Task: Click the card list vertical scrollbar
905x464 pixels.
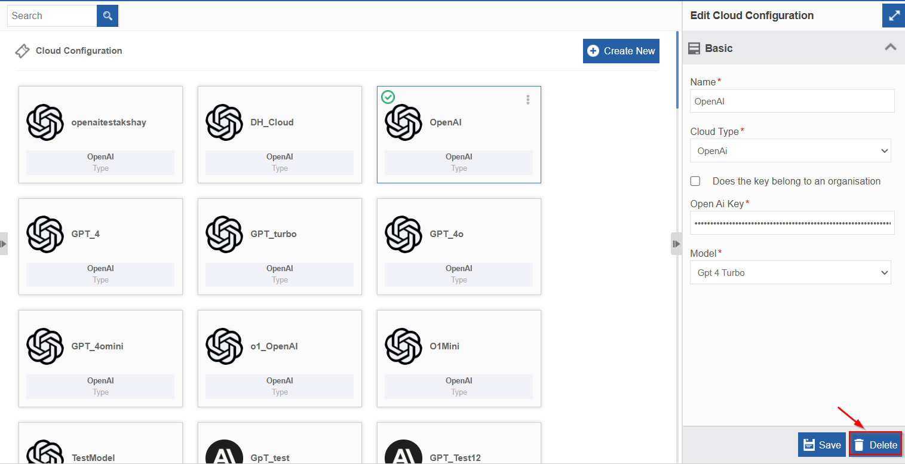Action: (677, 70)
